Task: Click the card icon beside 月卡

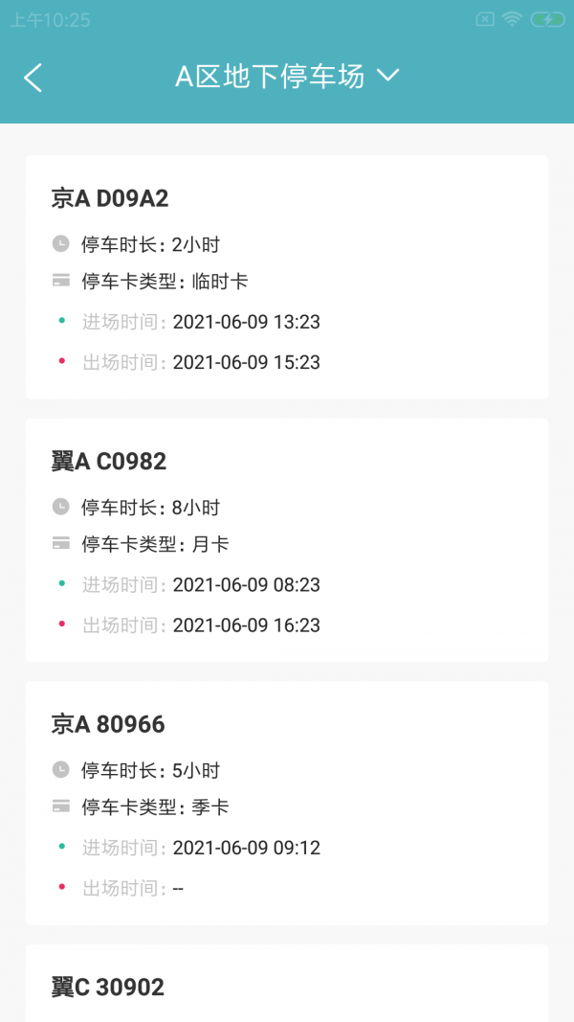Action: 61,544
